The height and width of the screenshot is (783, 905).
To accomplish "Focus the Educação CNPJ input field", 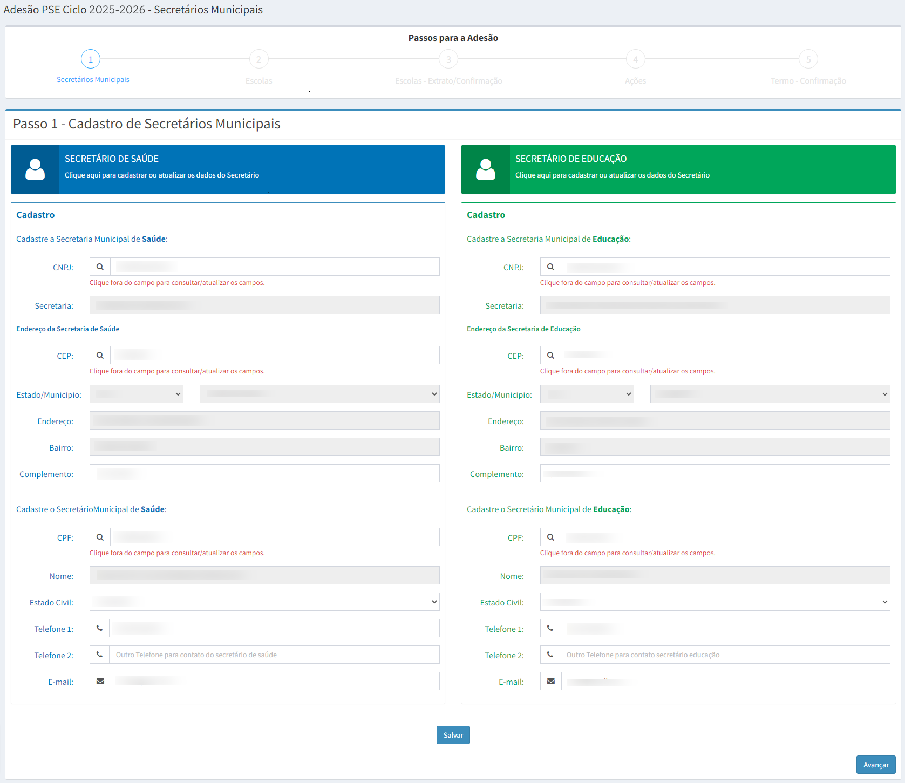I will (x=726, y=267).
